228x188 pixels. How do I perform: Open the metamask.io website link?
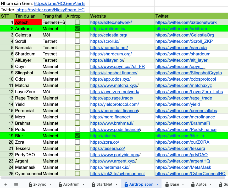110,167
